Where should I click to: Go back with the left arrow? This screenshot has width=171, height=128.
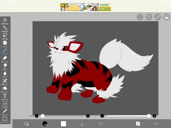pos(156,124)
